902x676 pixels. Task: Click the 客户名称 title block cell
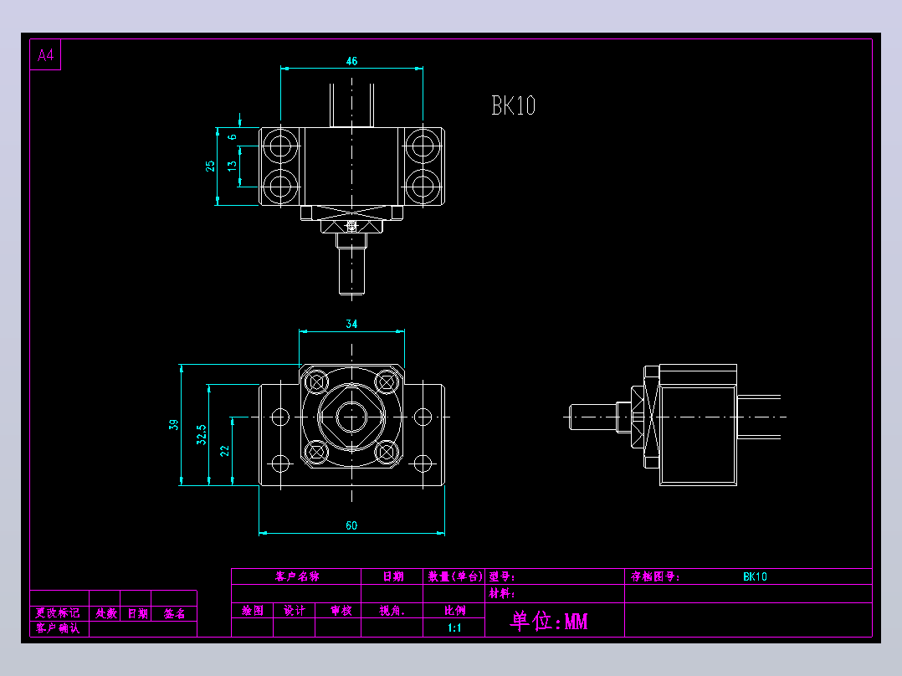297,576
